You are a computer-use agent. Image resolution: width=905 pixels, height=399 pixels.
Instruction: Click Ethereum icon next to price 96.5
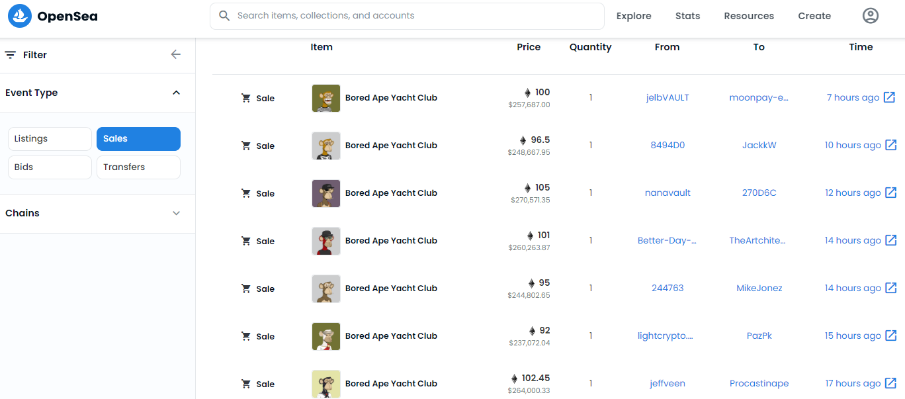coord(523,140)
